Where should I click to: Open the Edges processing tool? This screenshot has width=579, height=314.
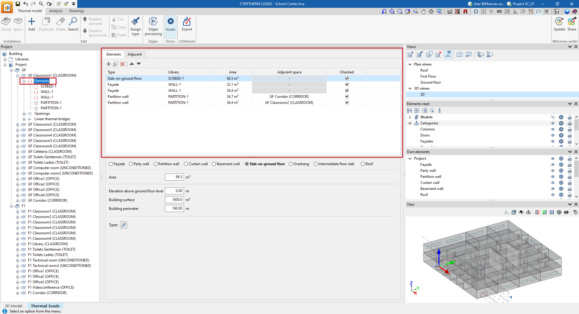[x=153, y=27]
